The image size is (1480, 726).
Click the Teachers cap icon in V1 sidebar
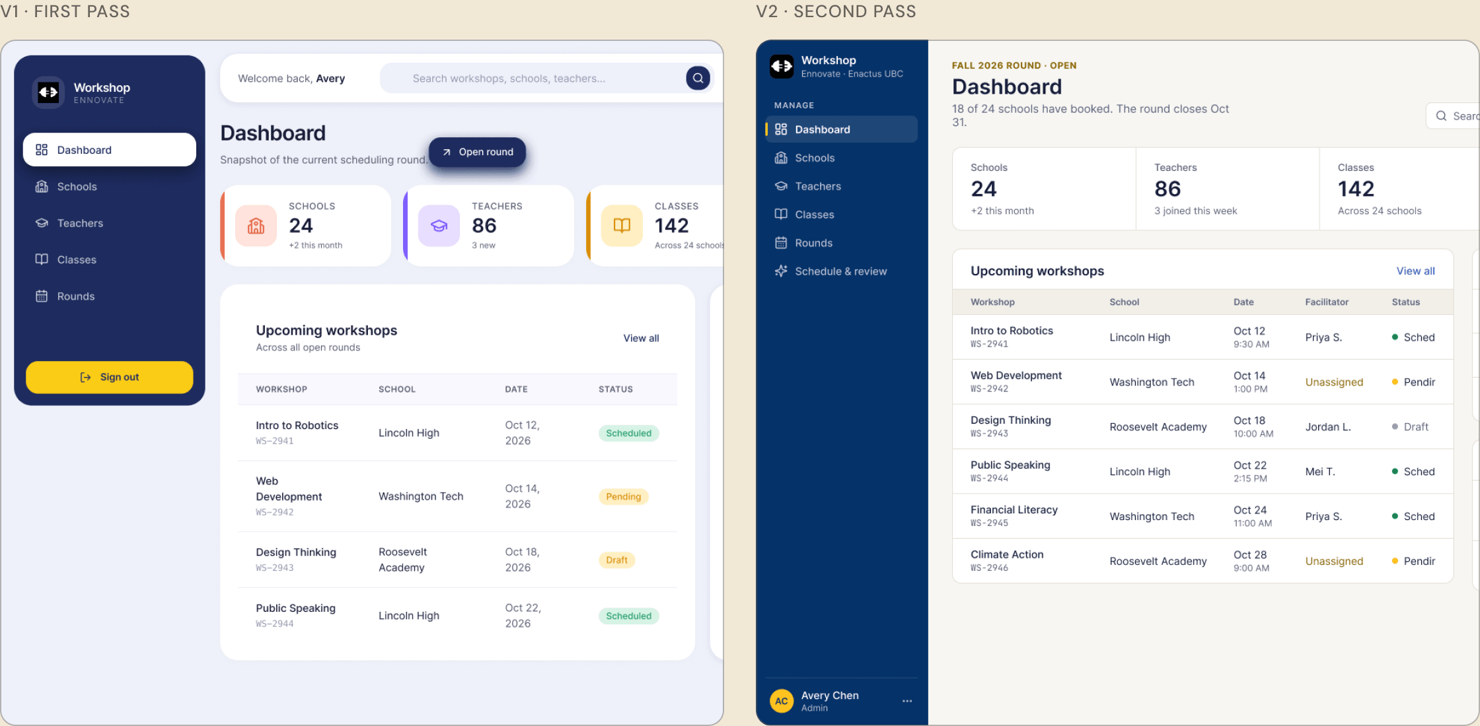click(x=42, y=223)
